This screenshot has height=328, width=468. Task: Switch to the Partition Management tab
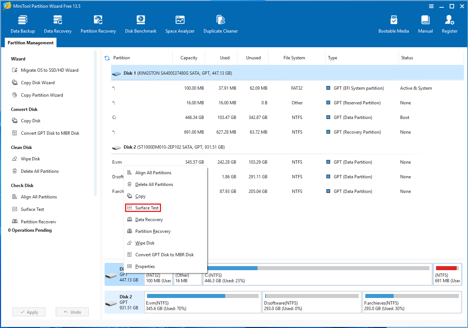(30, 42)
